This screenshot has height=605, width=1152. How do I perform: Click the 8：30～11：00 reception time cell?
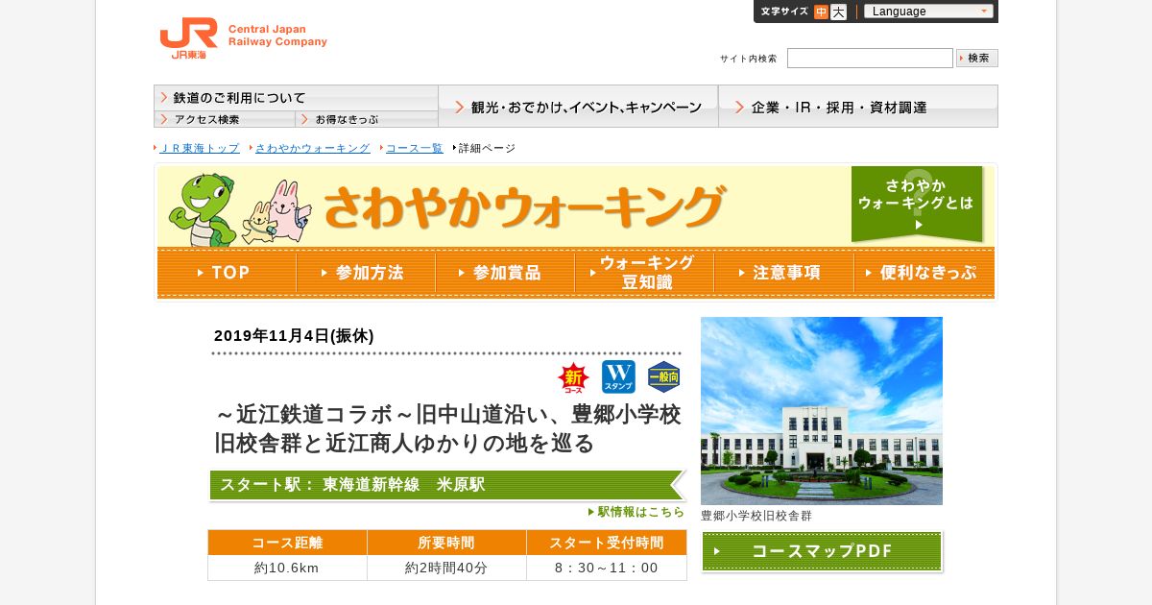(x=607, y=568)
